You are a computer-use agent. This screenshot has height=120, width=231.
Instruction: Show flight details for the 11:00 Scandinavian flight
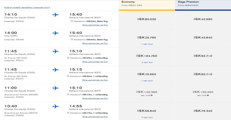[x=95, y=98]
